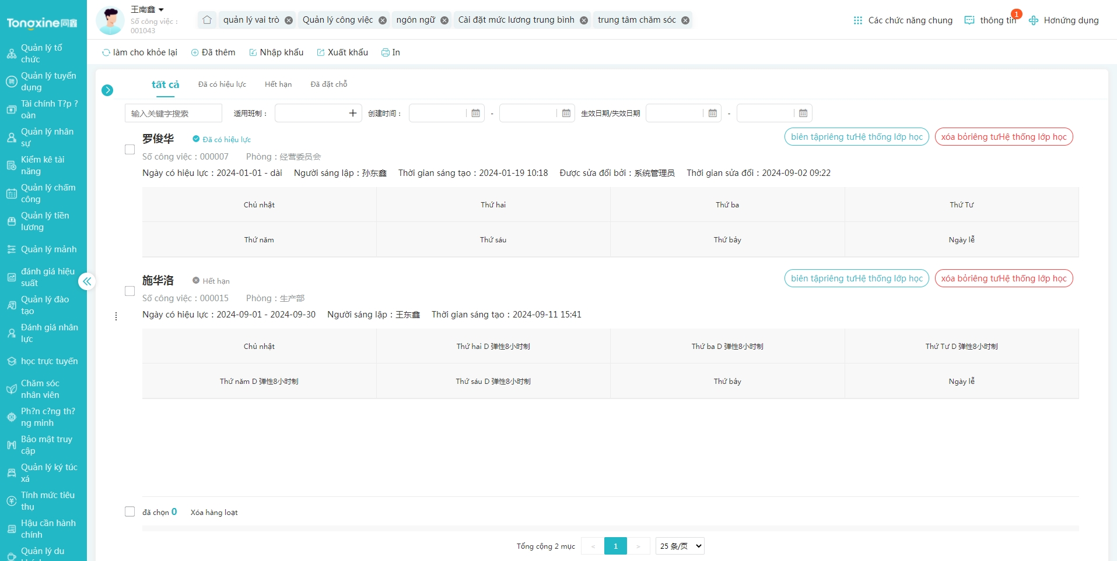The height and width of the screenshot is (561, 1117).
Task: Click 'Xóa hàng loạt' bulk delete link
Action: coord(214,513)
